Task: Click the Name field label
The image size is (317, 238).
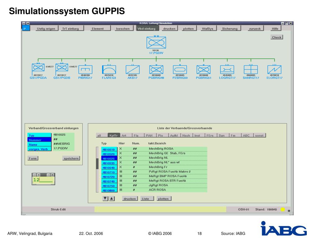Action: (x=39, y=144)
